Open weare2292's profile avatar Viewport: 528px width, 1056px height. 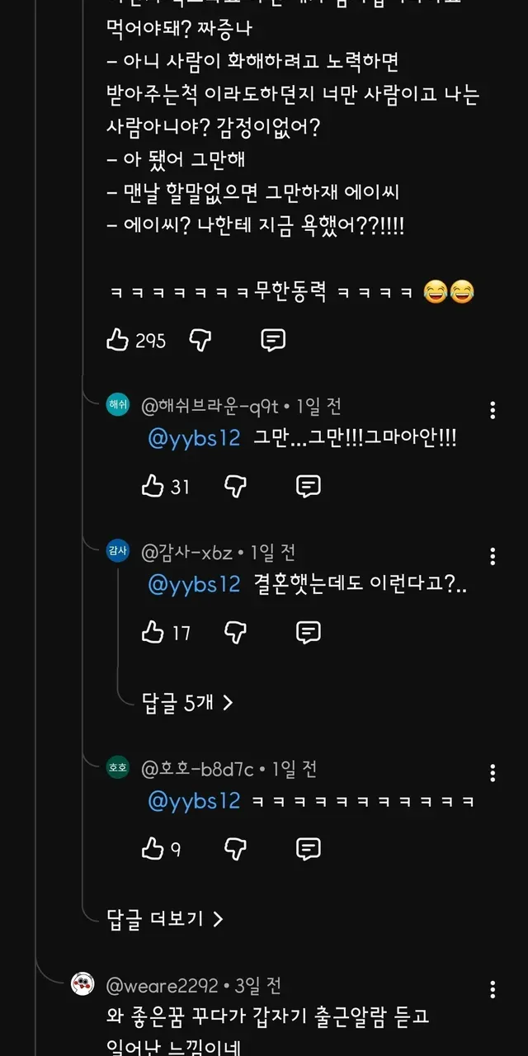(82, 985)
